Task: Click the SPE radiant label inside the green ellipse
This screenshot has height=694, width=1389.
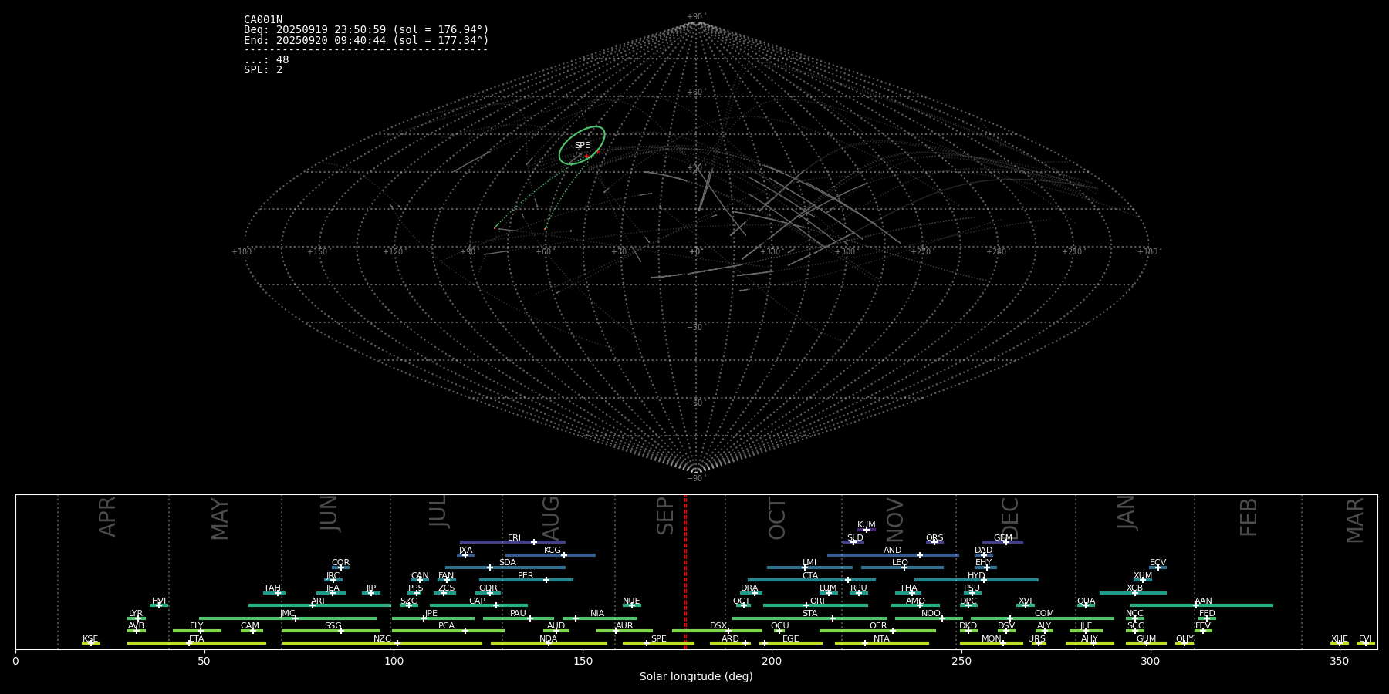Action: (x=582, y=145)
